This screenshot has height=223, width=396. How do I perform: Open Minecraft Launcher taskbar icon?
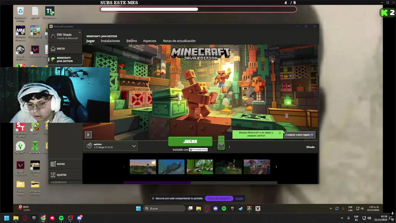258,208
